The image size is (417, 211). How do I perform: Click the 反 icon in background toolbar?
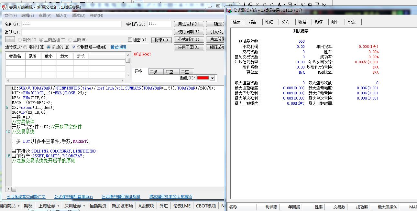pos(324,4)
